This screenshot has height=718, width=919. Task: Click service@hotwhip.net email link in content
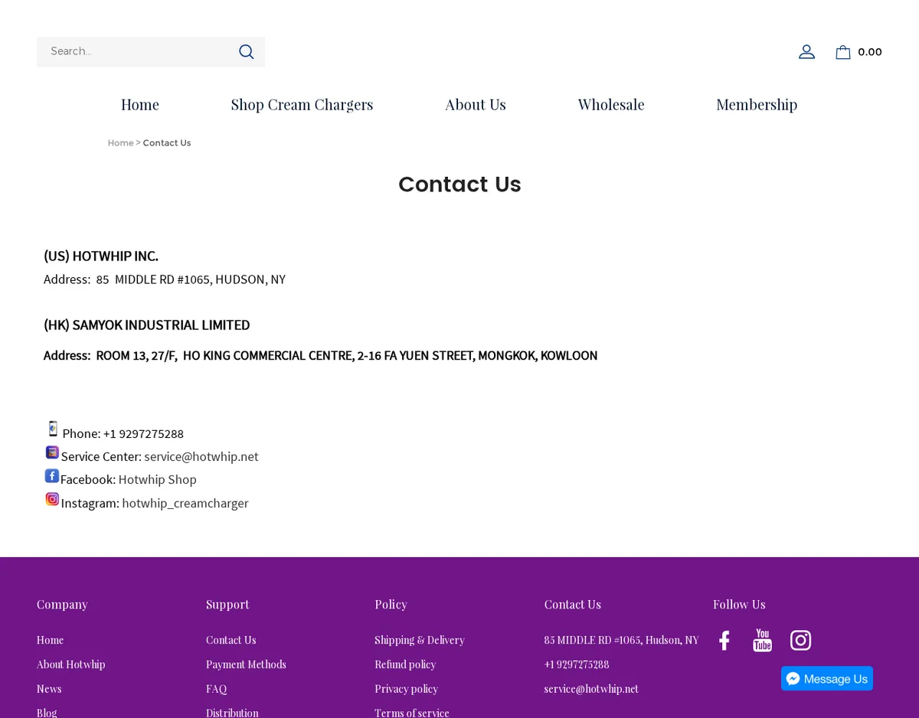pyautogui.click(x=201, y=456)
